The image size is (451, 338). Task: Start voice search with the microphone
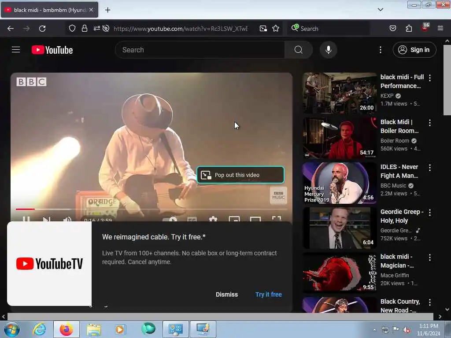[x=328, y=50]
